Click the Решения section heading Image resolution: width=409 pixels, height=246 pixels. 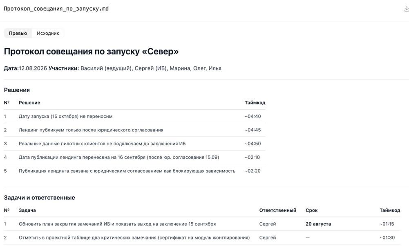click(17, 90)
